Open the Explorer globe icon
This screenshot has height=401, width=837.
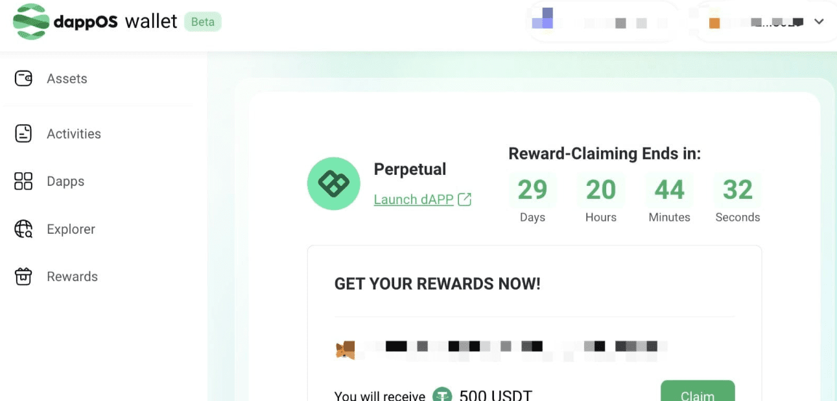[x=23, y=229]
